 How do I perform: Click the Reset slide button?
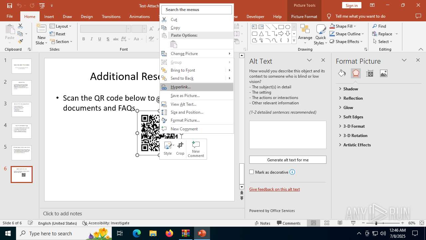click(x=58, y=34)
